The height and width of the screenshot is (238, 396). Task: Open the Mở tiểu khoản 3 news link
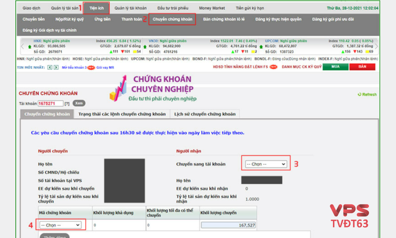click(74, 67)
